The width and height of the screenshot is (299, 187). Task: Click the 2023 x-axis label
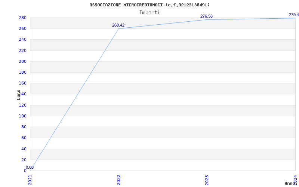click(x=207, y=180)
